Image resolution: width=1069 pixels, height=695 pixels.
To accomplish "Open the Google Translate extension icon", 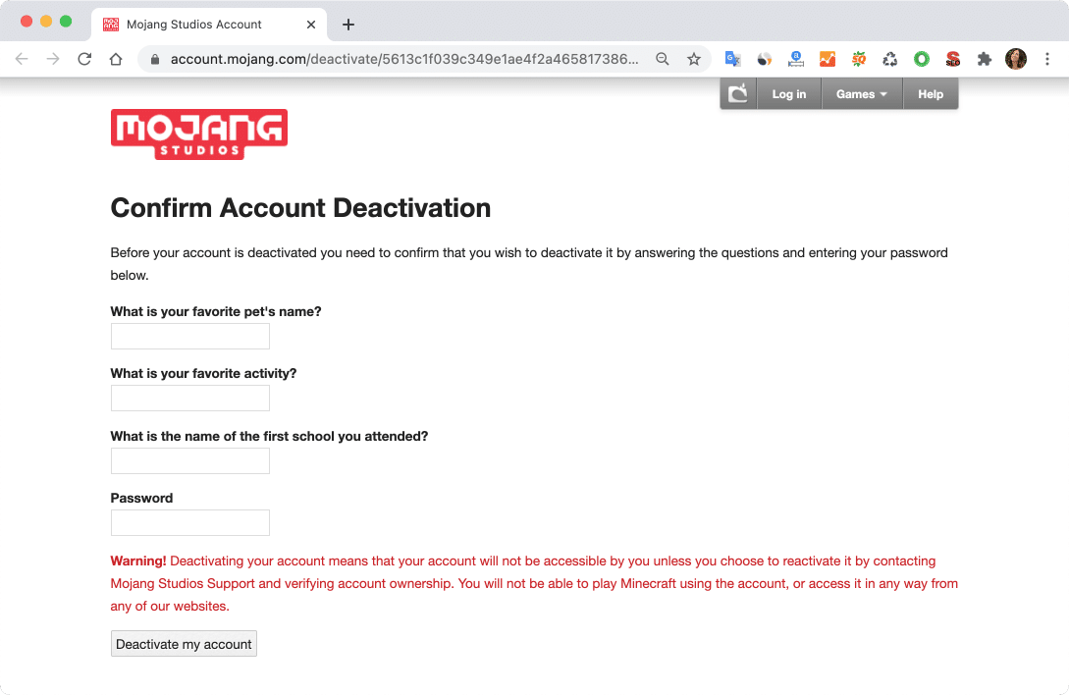I will [x=733, y=59].
